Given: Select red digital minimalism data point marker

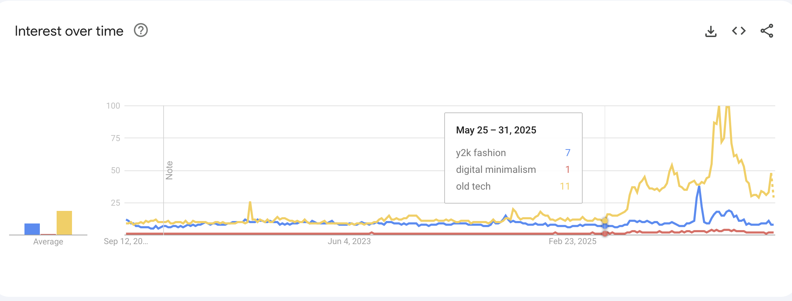Looking at the screenshot, I should [605, 233].
